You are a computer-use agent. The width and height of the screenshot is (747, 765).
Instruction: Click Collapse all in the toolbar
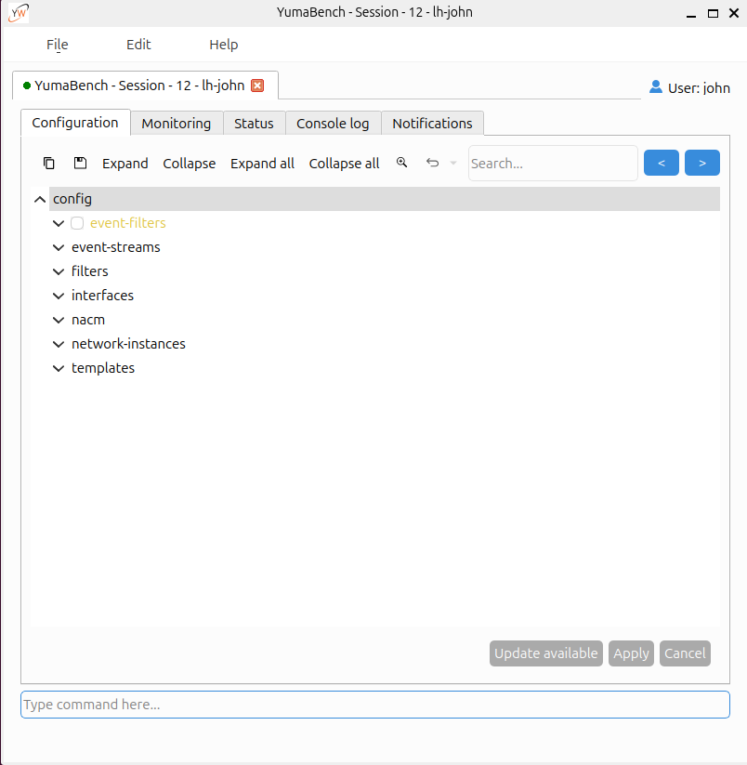click(345, 164)
